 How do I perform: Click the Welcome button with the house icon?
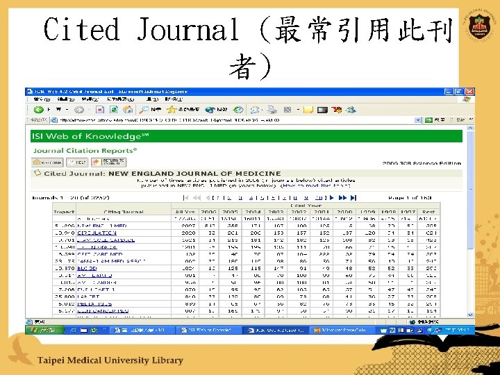tap(47, 162)
